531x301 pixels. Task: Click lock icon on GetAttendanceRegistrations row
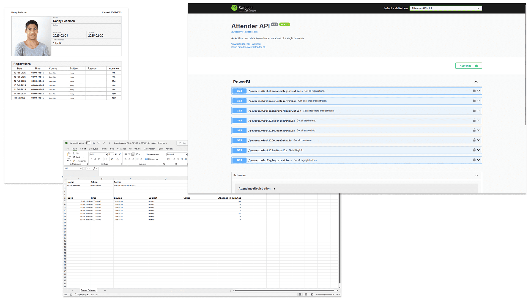474,91
